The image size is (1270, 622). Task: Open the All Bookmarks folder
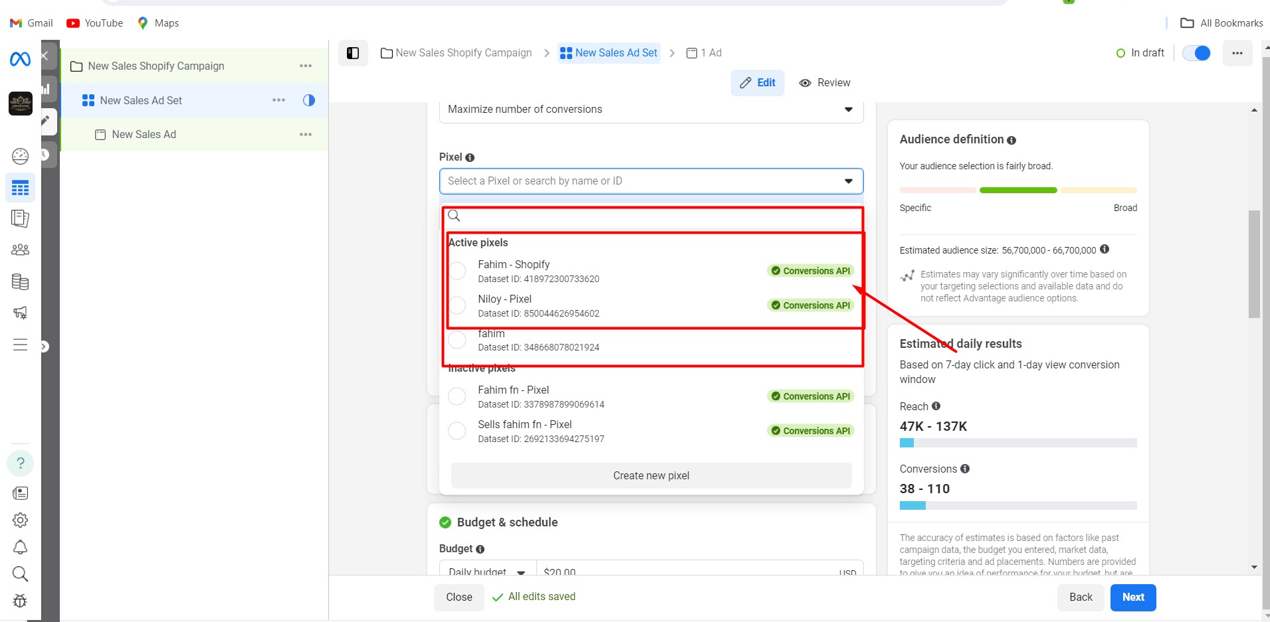(x=1221, y=23)
